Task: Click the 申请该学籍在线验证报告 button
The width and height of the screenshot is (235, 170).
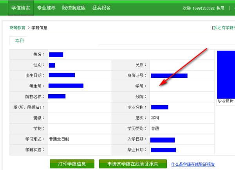Action: coord(133,164)
